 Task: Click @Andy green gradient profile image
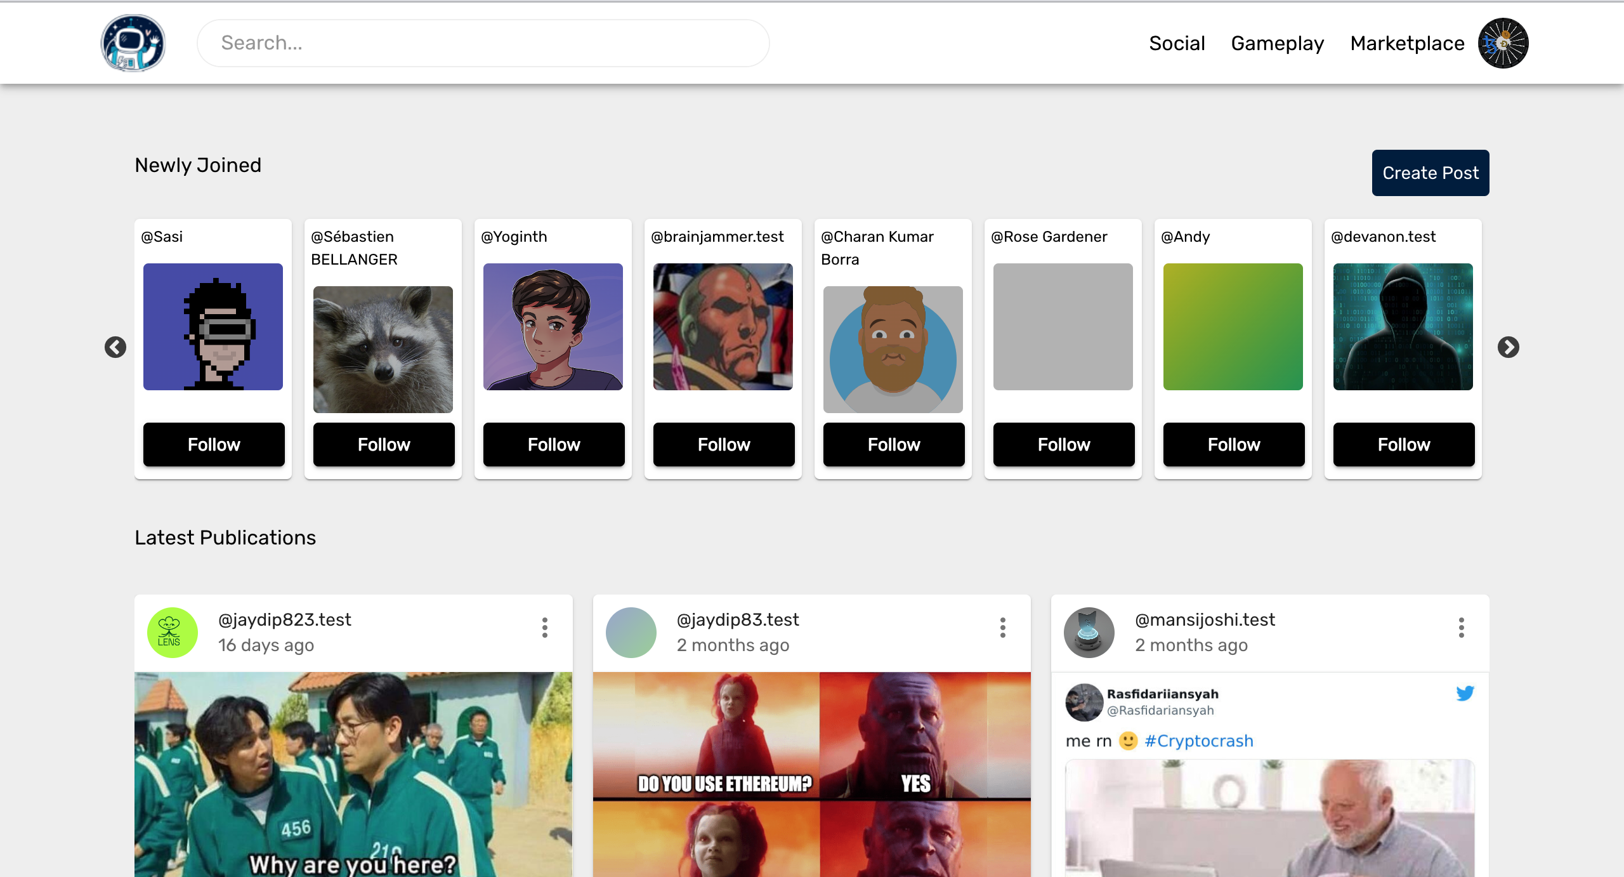pyautogui.click(x=1233, y=327)
